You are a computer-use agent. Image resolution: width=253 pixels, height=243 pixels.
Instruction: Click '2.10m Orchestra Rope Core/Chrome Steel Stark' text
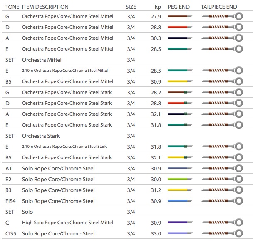point(64,147)
